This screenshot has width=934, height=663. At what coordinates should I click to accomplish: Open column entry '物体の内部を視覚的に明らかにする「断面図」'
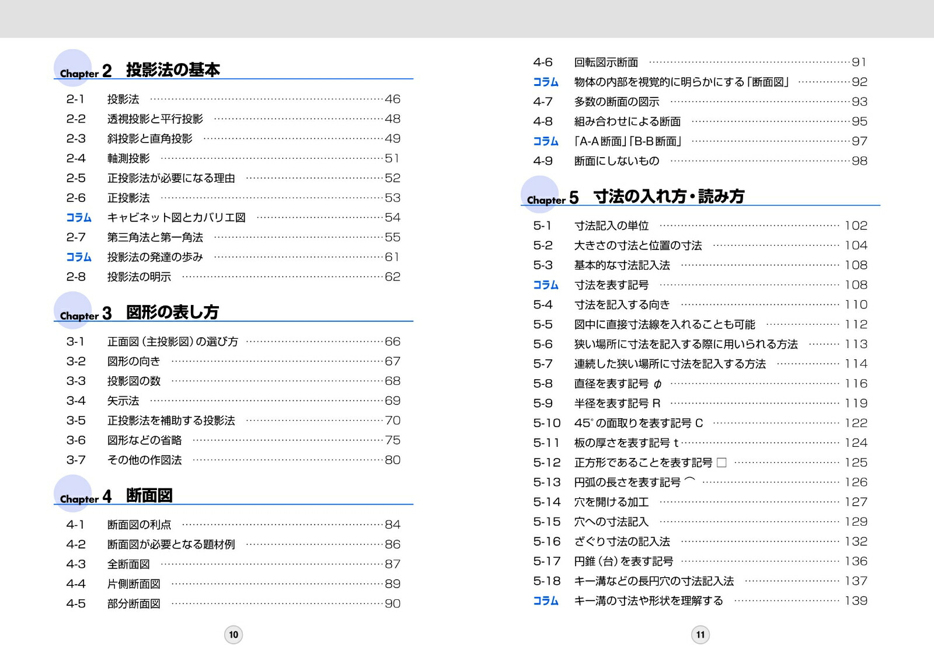click(x=700, y=82)
